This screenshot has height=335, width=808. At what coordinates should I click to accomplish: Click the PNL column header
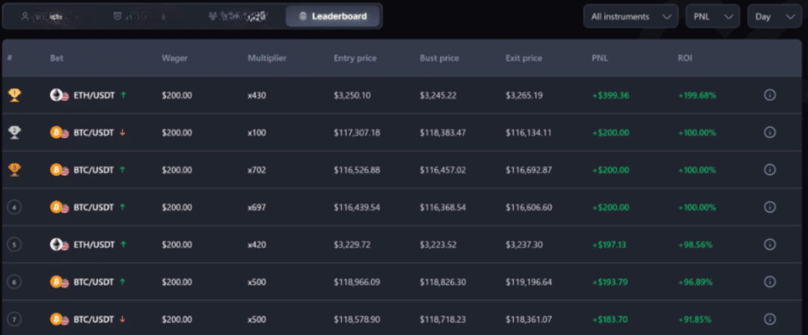[600, 58]
